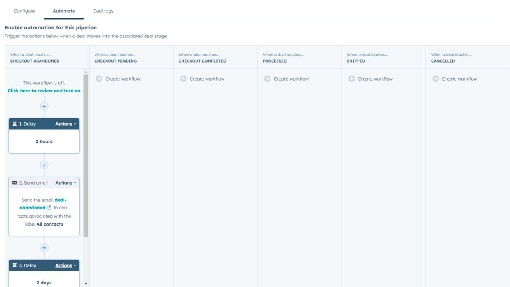510x287 pixels.
Task: Switch to the Configure tab
Action: pos(24,11)
